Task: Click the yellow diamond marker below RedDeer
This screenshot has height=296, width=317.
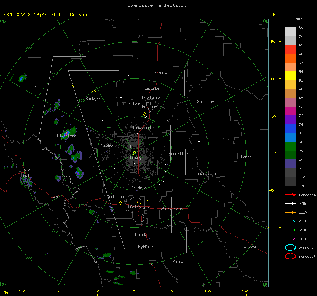Action: [x=145, y=114]
